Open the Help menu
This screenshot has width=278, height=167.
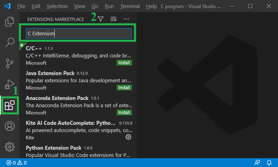[x=151, y=6]
